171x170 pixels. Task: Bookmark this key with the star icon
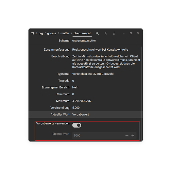click(105, 33)
